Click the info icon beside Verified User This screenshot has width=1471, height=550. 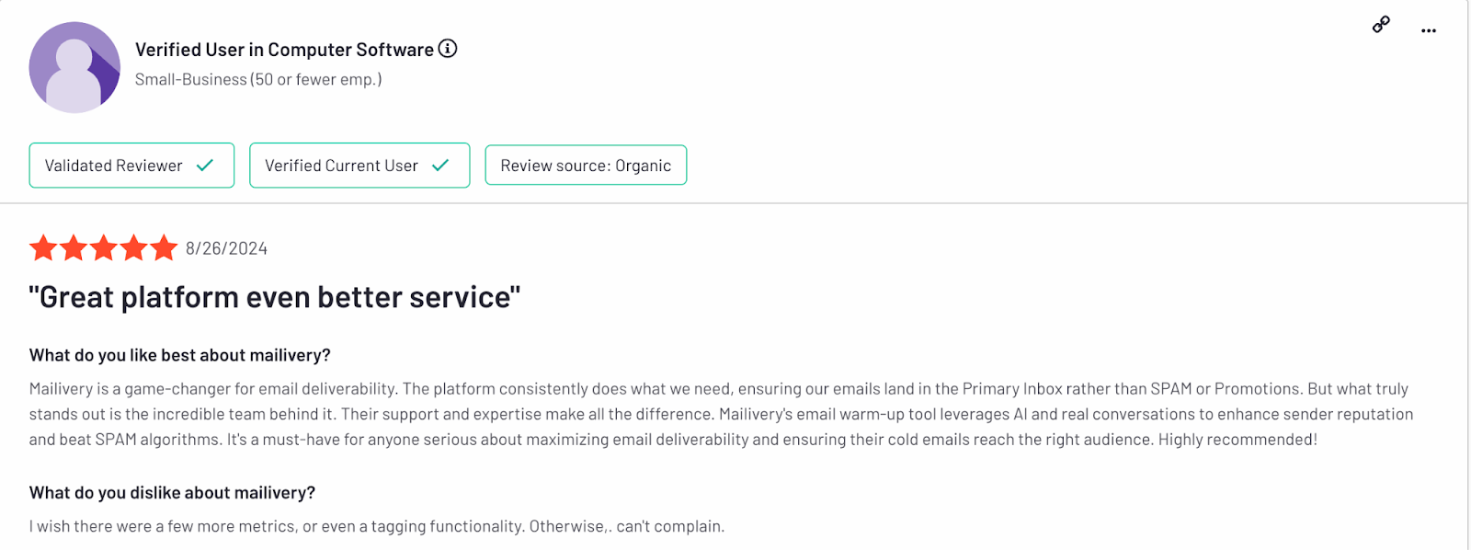[x=448, y=49]
